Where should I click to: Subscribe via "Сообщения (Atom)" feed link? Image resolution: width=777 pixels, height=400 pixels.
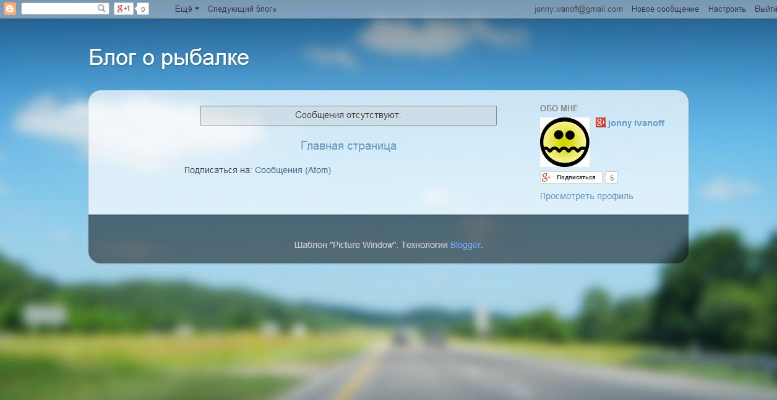(x=293, y=170)
